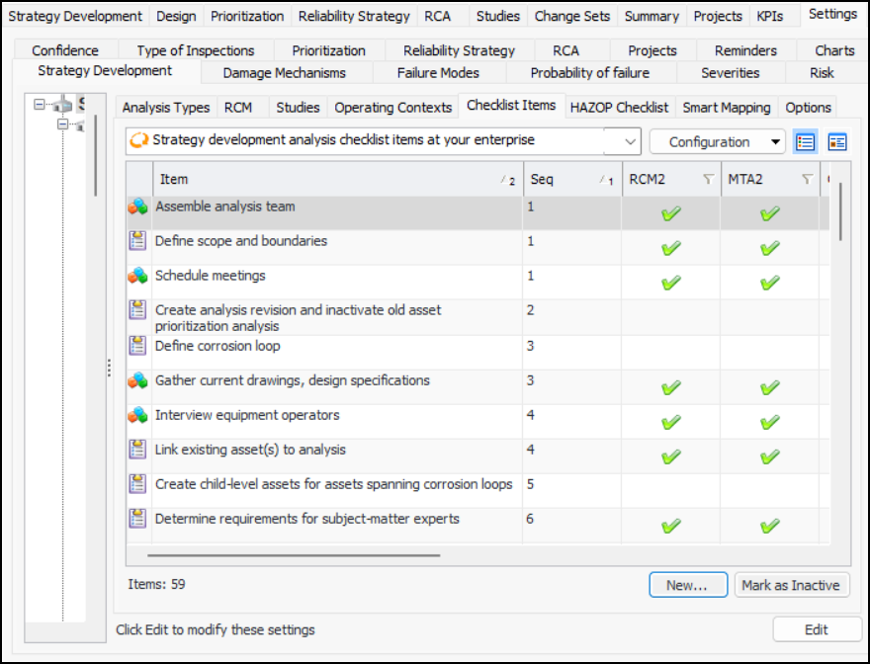The image size is (870, 664).
Task: Click the Define scope and boundaries icon
Action: pyautogui.click(x=137, y=241)
